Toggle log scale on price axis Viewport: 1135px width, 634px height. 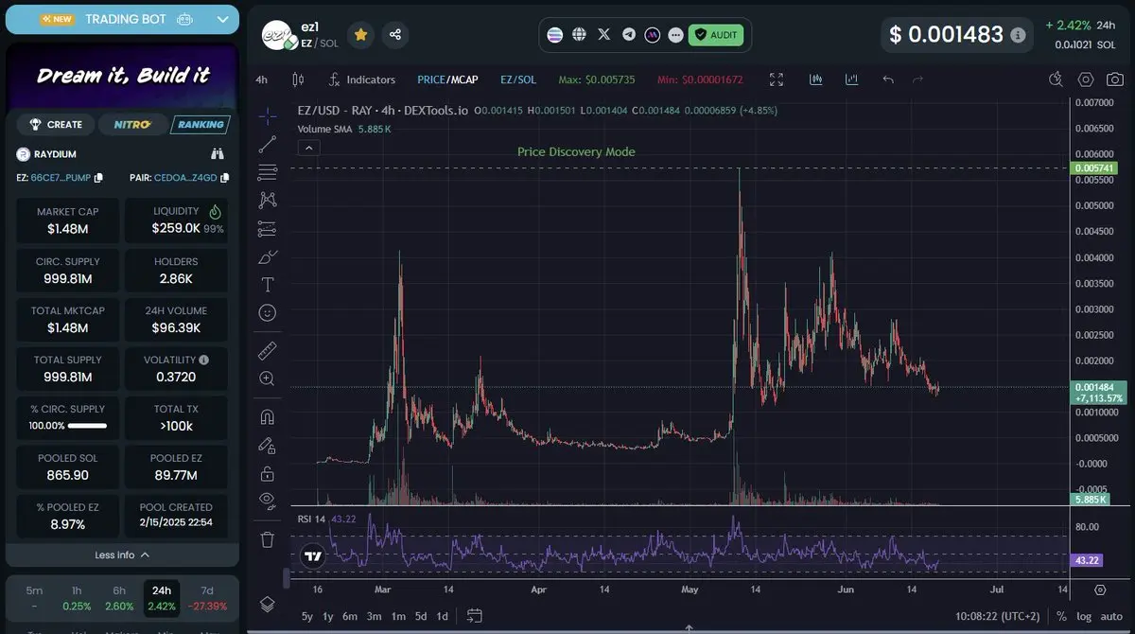(x=1084, y=617)
